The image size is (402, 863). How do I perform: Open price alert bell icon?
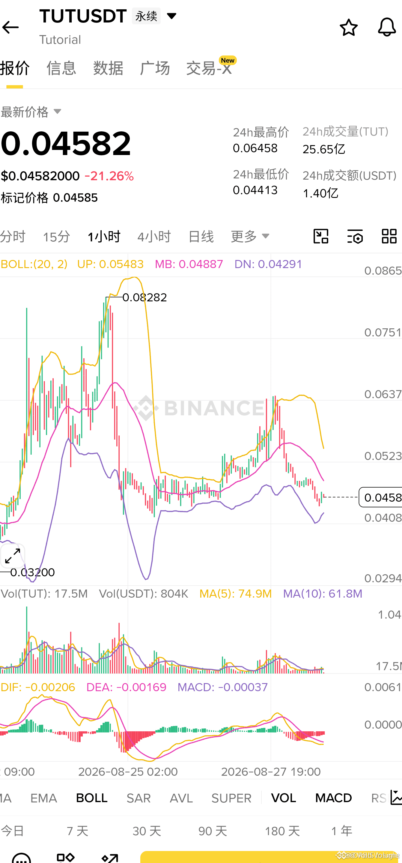[387, 27]
